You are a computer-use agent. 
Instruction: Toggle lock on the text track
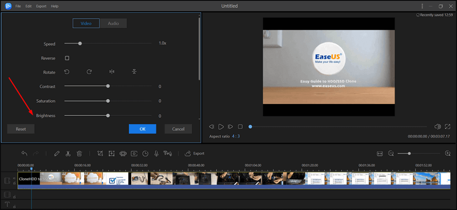(14, 207)
